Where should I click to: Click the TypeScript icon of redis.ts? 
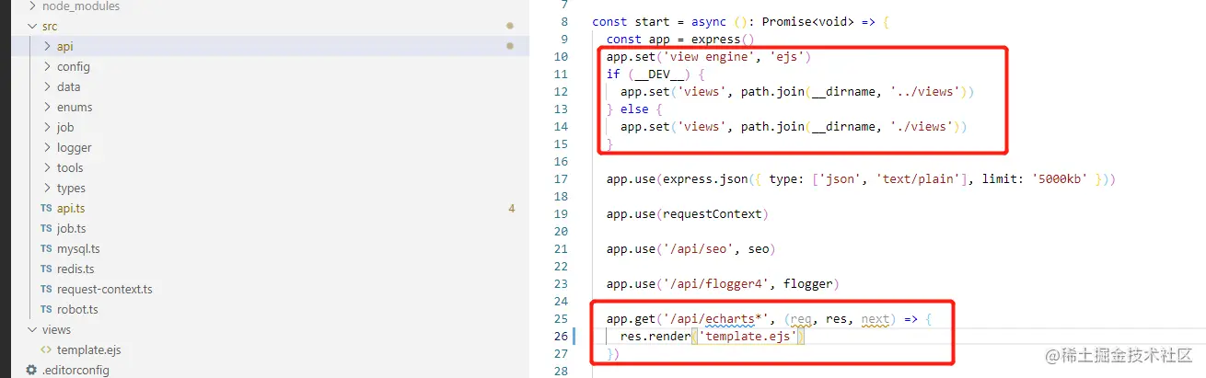[46, 269]
